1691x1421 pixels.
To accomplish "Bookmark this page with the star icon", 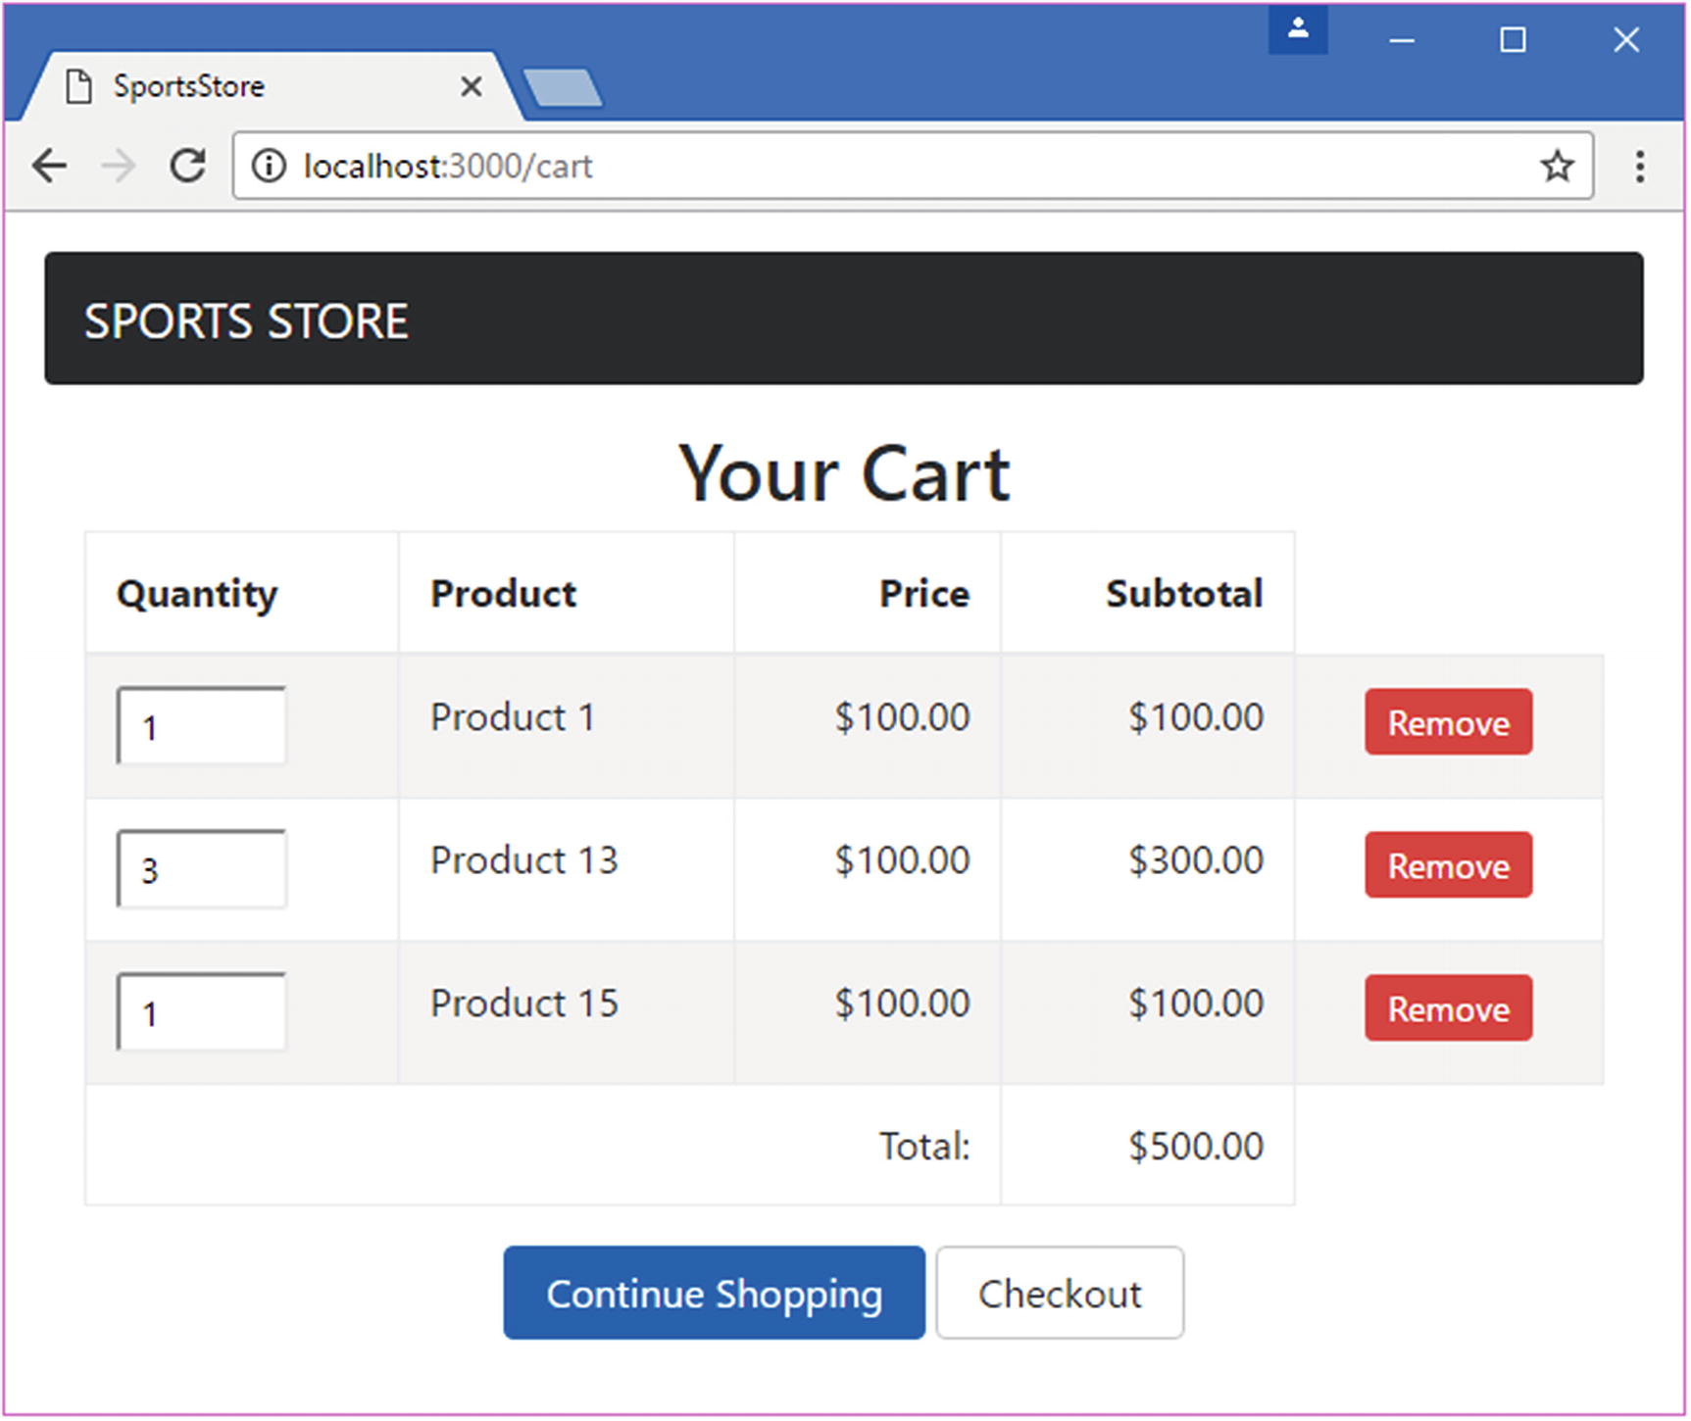I will [1555, 166].
